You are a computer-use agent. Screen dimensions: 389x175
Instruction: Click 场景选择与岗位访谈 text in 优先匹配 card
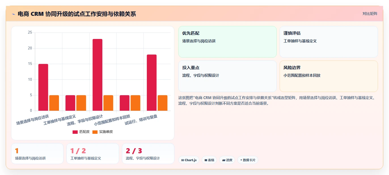(x=199, y=41)
